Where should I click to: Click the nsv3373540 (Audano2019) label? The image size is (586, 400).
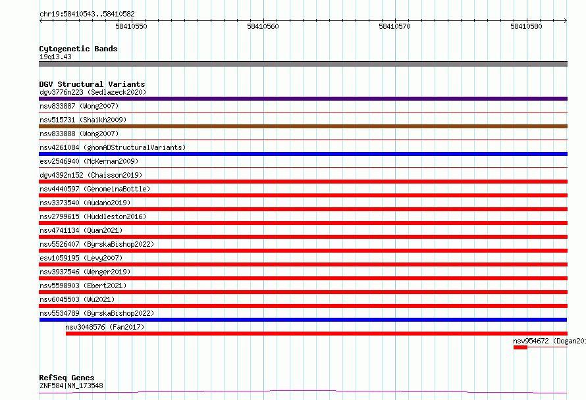coord(85,203)
